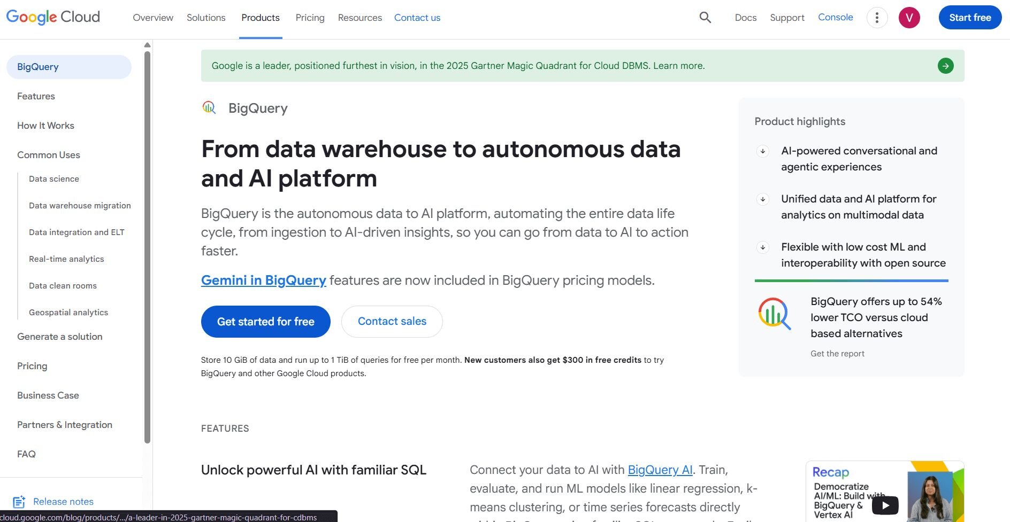This screenshot has width=1010, height=522.
Task: Click the three-dot more options icon
Action: pos(877,18)
